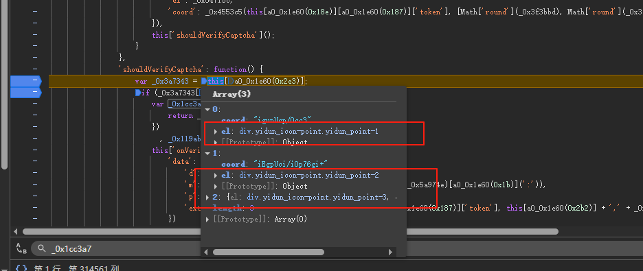This screenshot has height=271, width=643.
Task: Click the magnifier icon in the search field
Action: (x=41, y=248)
